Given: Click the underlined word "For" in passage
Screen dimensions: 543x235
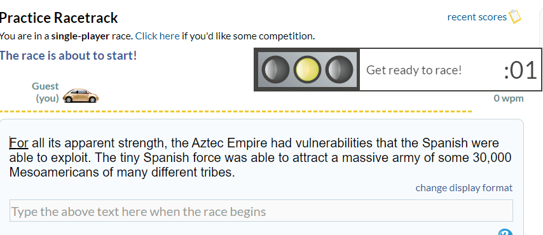Looking at the screenshot, I should click(x=18, y=143).
